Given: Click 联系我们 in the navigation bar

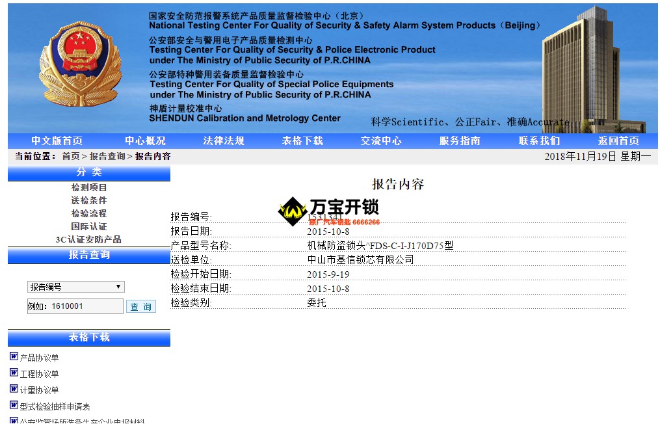Looking at the screenshot, I should point(539,141).
